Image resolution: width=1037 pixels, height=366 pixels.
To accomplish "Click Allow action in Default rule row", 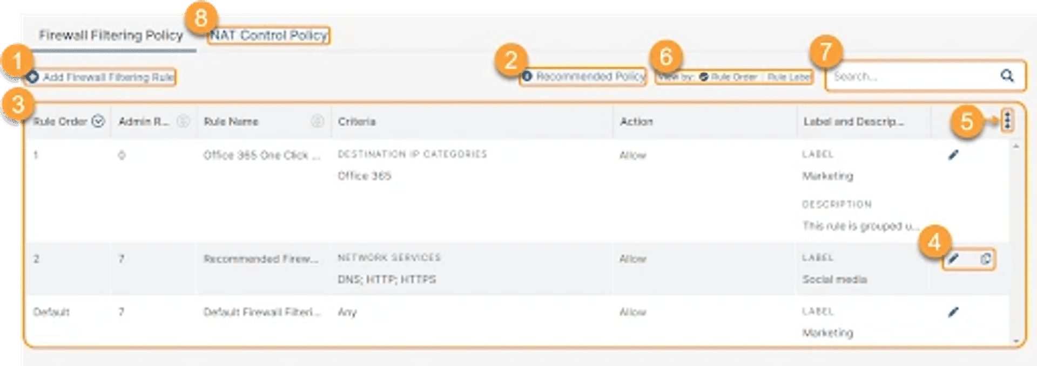I will 632,312.
